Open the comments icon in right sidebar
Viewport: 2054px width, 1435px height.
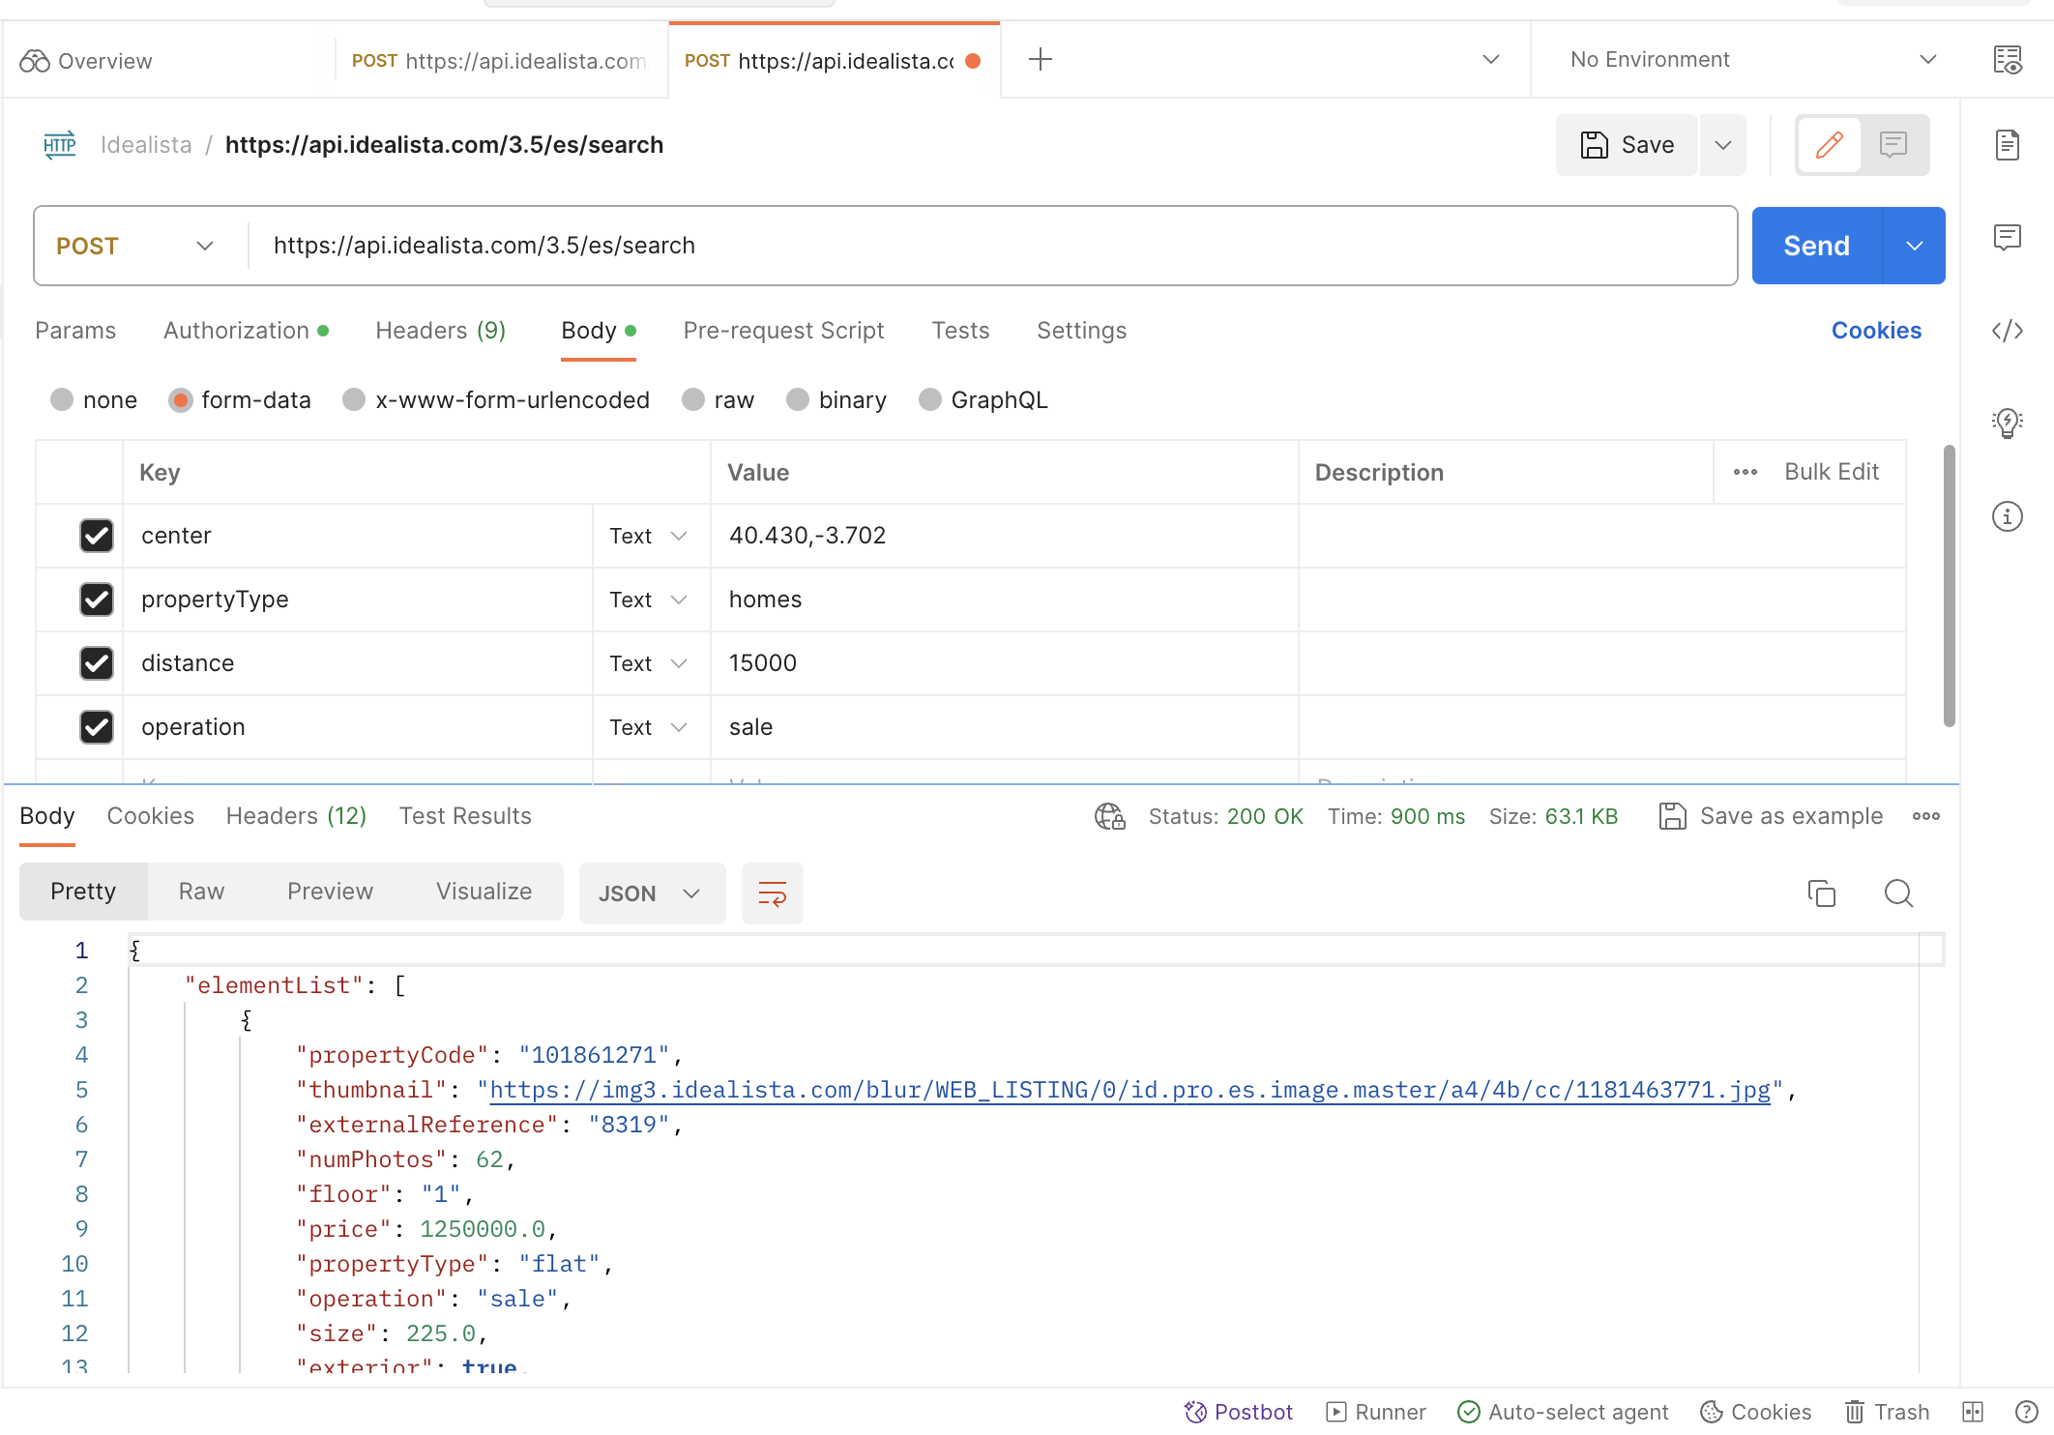2008,237
